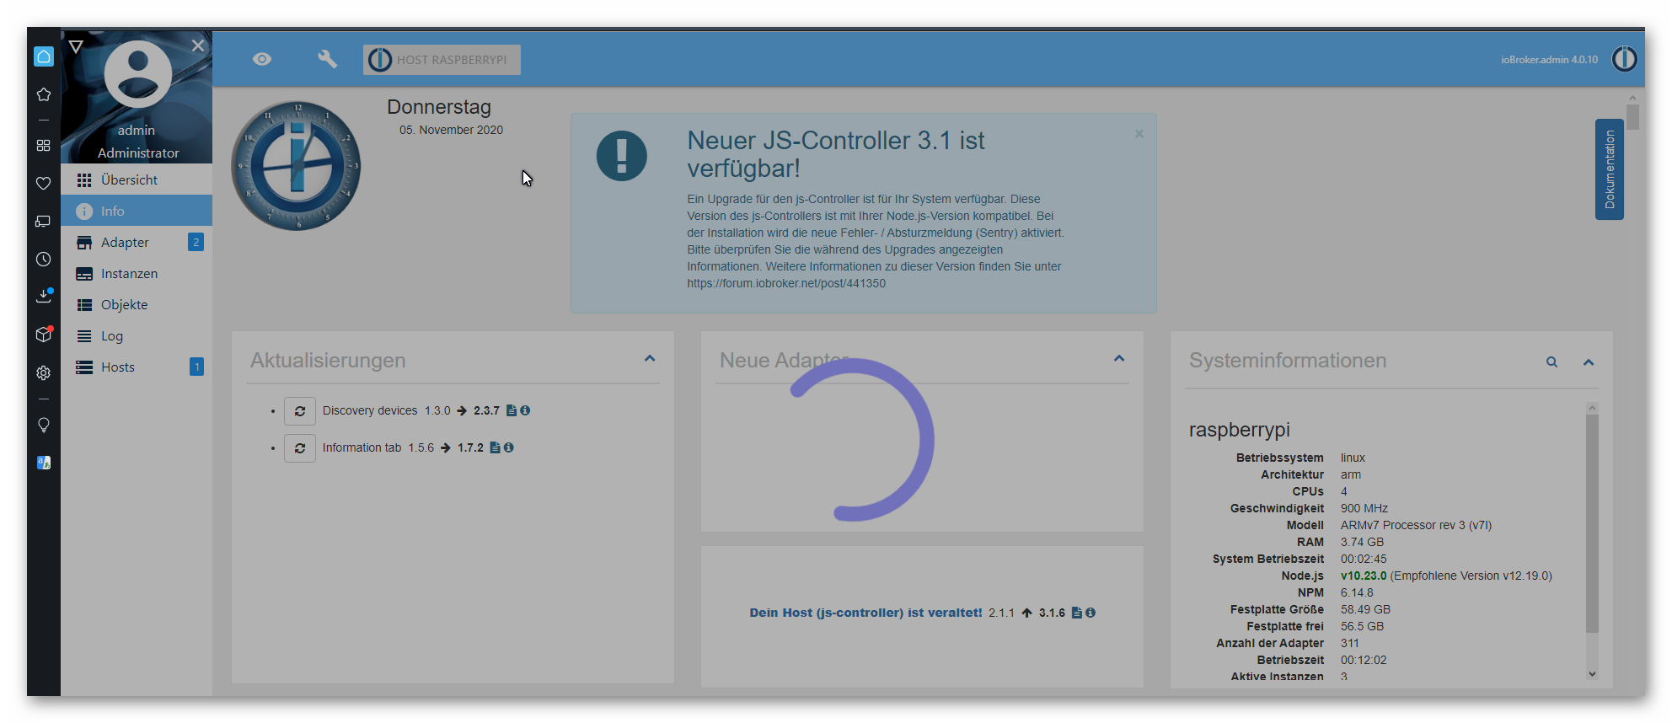This screenshot has height=723, width=1672.
Task: Click the ioBroker logo at top right
Action: (x=1624, y=59)
